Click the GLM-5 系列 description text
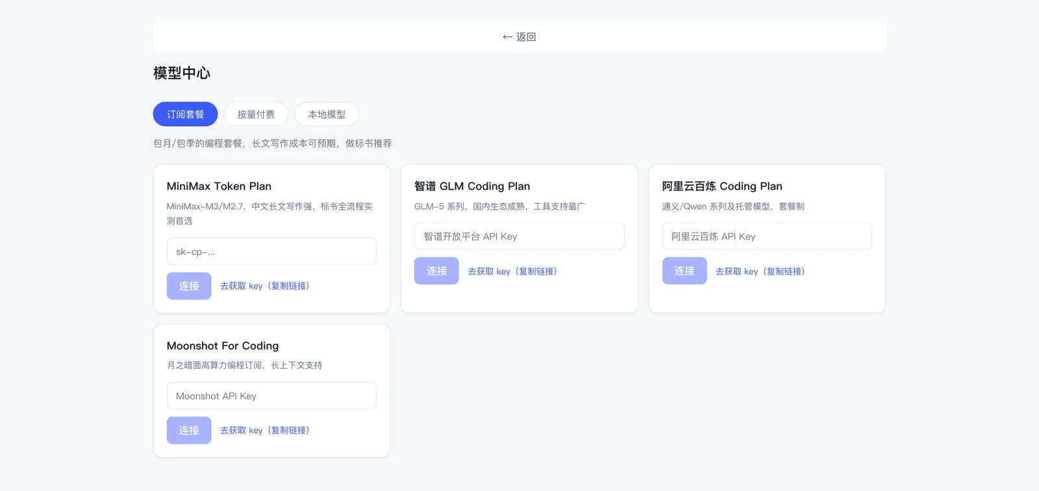1039x491 pixels. [x=499, y=207]
